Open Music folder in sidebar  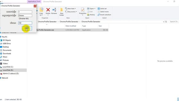coord(5,57)
